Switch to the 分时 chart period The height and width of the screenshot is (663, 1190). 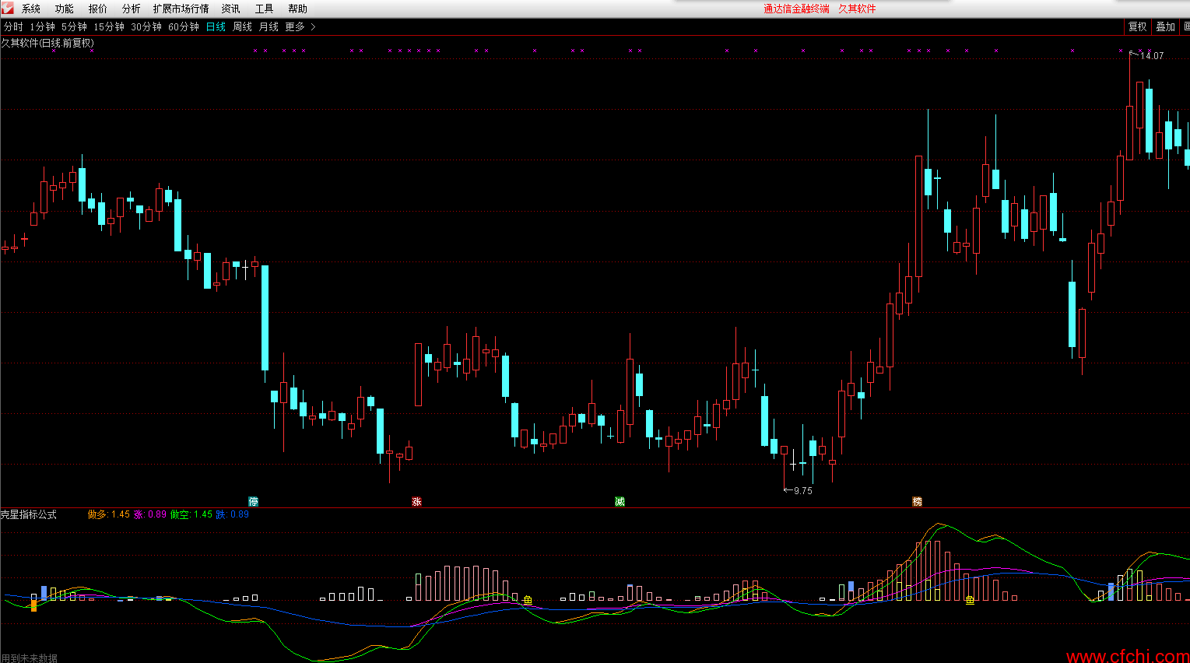pyautogui.click(x=13, y=26)
